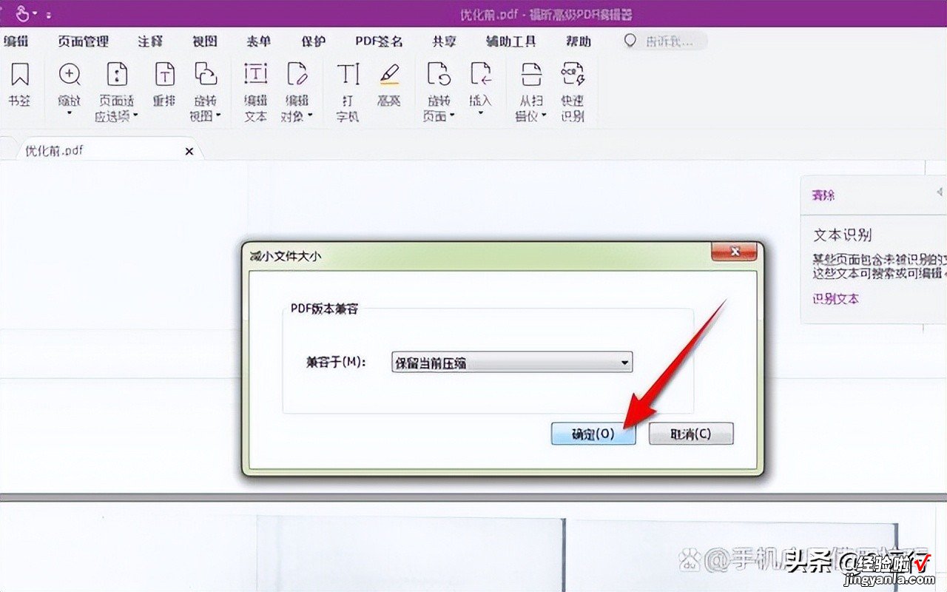Expand the 页面适应选项 dropdown arrow
947x592 pixels.
[x=135, y=115]
